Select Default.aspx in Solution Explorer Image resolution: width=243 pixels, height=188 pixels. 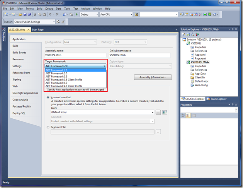(201, 81)
